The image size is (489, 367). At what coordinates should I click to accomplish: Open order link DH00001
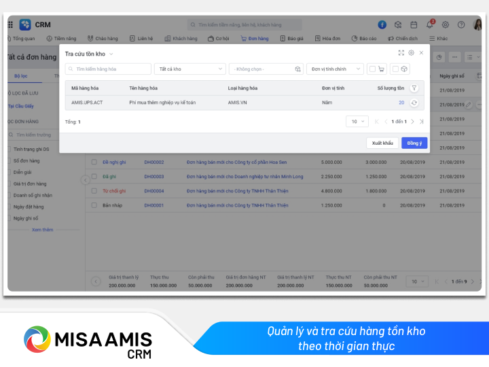pyautogui.click(x=153, y=205)
